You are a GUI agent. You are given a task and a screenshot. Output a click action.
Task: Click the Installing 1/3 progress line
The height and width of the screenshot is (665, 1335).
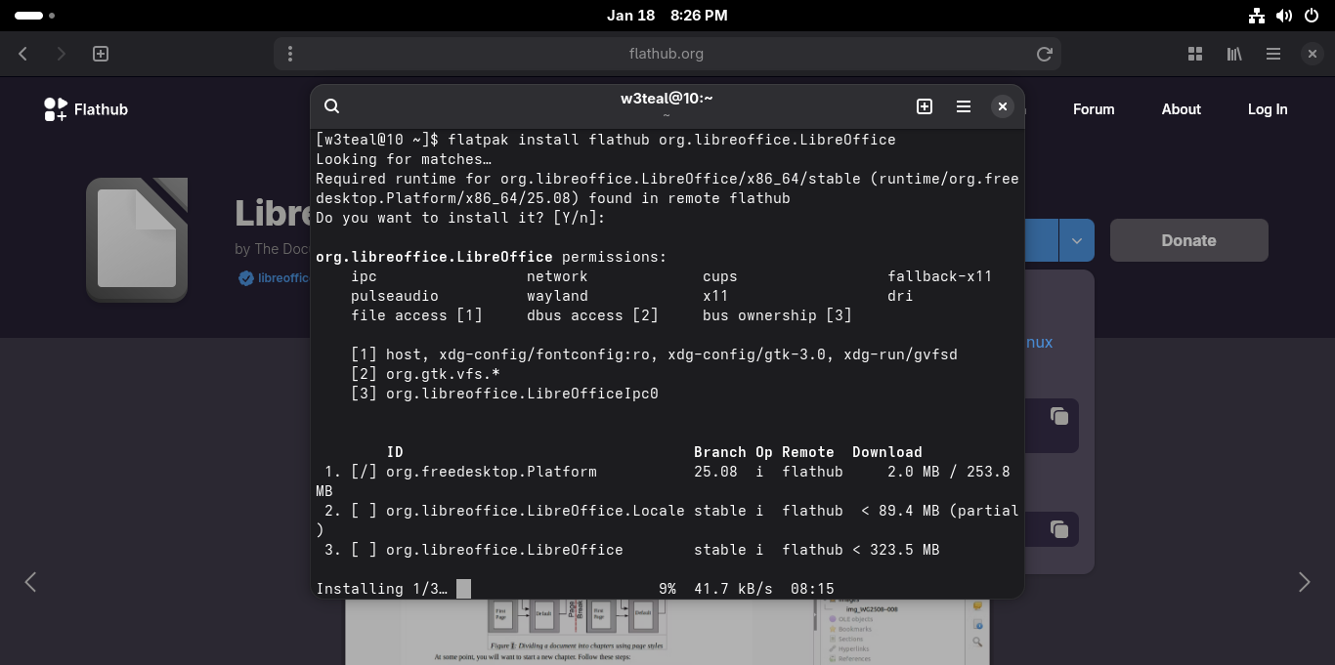click(575, 589)
